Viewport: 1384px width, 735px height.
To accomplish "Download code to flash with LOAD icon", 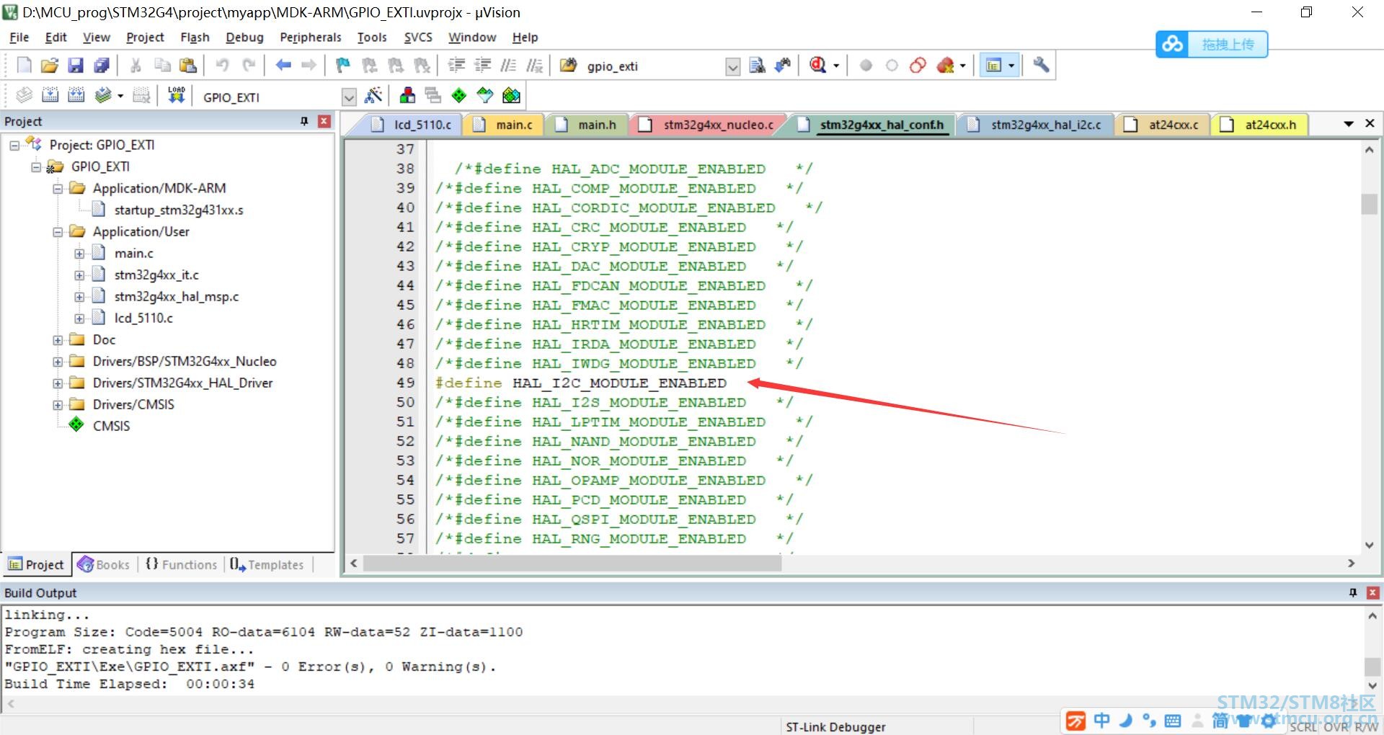I will click(177, 95).
